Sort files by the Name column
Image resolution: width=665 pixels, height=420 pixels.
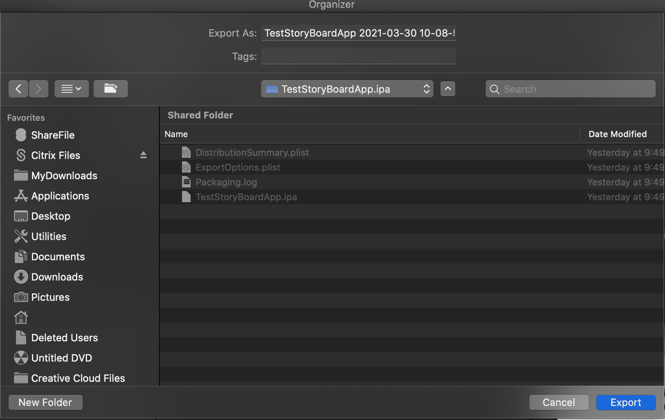[176, 134]
